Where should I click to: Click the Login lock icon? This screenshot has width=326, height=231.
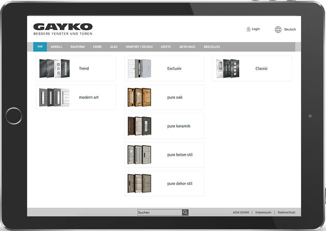[248, 29]
